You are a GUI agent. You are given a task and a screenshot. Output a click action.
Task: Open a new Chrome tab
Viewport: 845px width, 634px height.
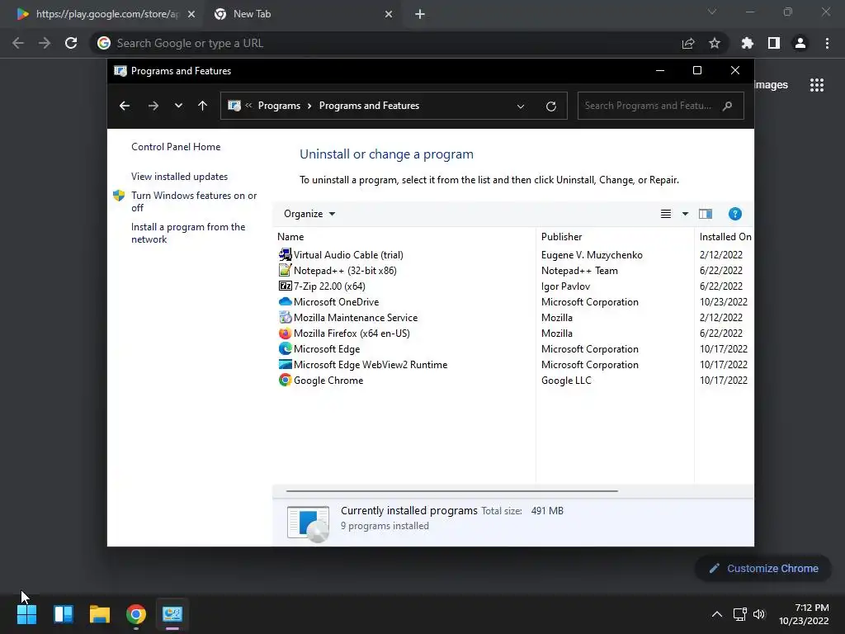420,14
